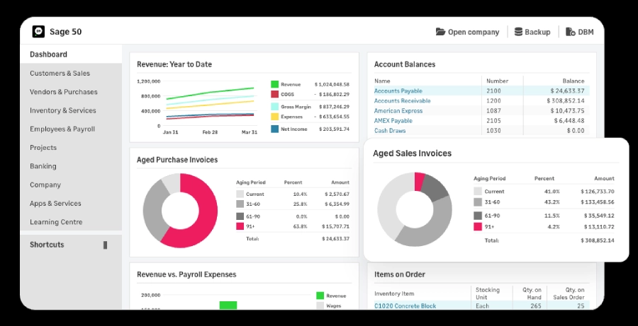638x326 pixels.
Task: Go to Banking section
Action: 43,166
